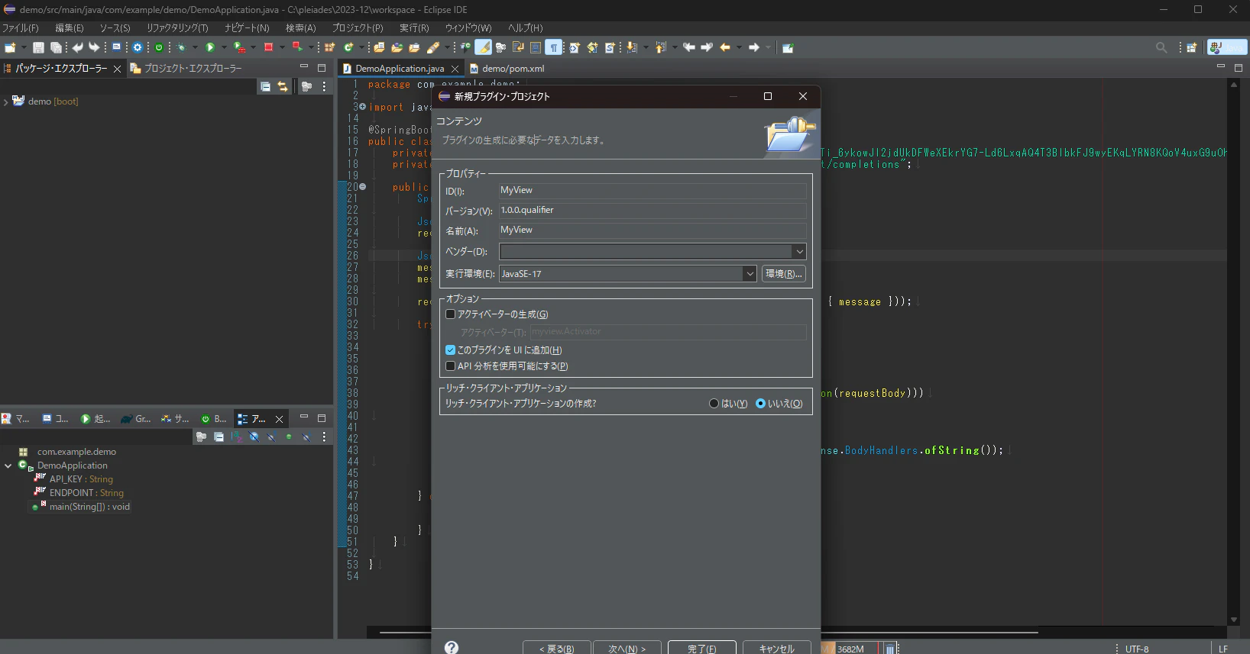Select API_KEY : String in Outline
Viewport: 1250px width, 654px height.
point(74,479)
